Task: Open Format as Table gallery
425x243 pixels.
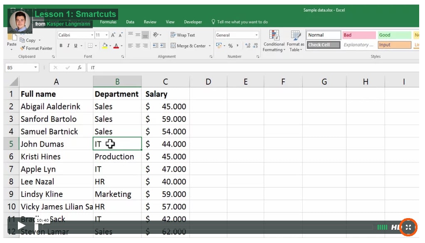Action: [295, 41]
